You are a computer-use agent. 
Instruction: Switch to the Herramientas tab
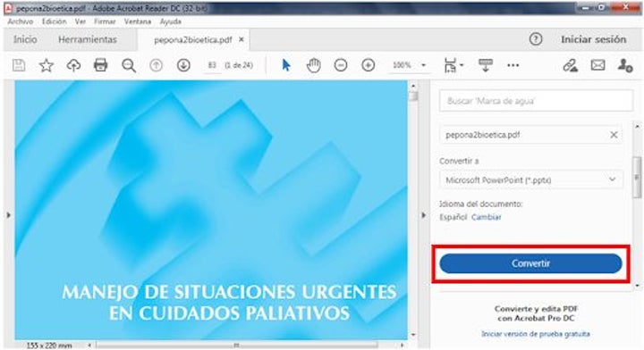pyautogui.click(x=88, y=39)
